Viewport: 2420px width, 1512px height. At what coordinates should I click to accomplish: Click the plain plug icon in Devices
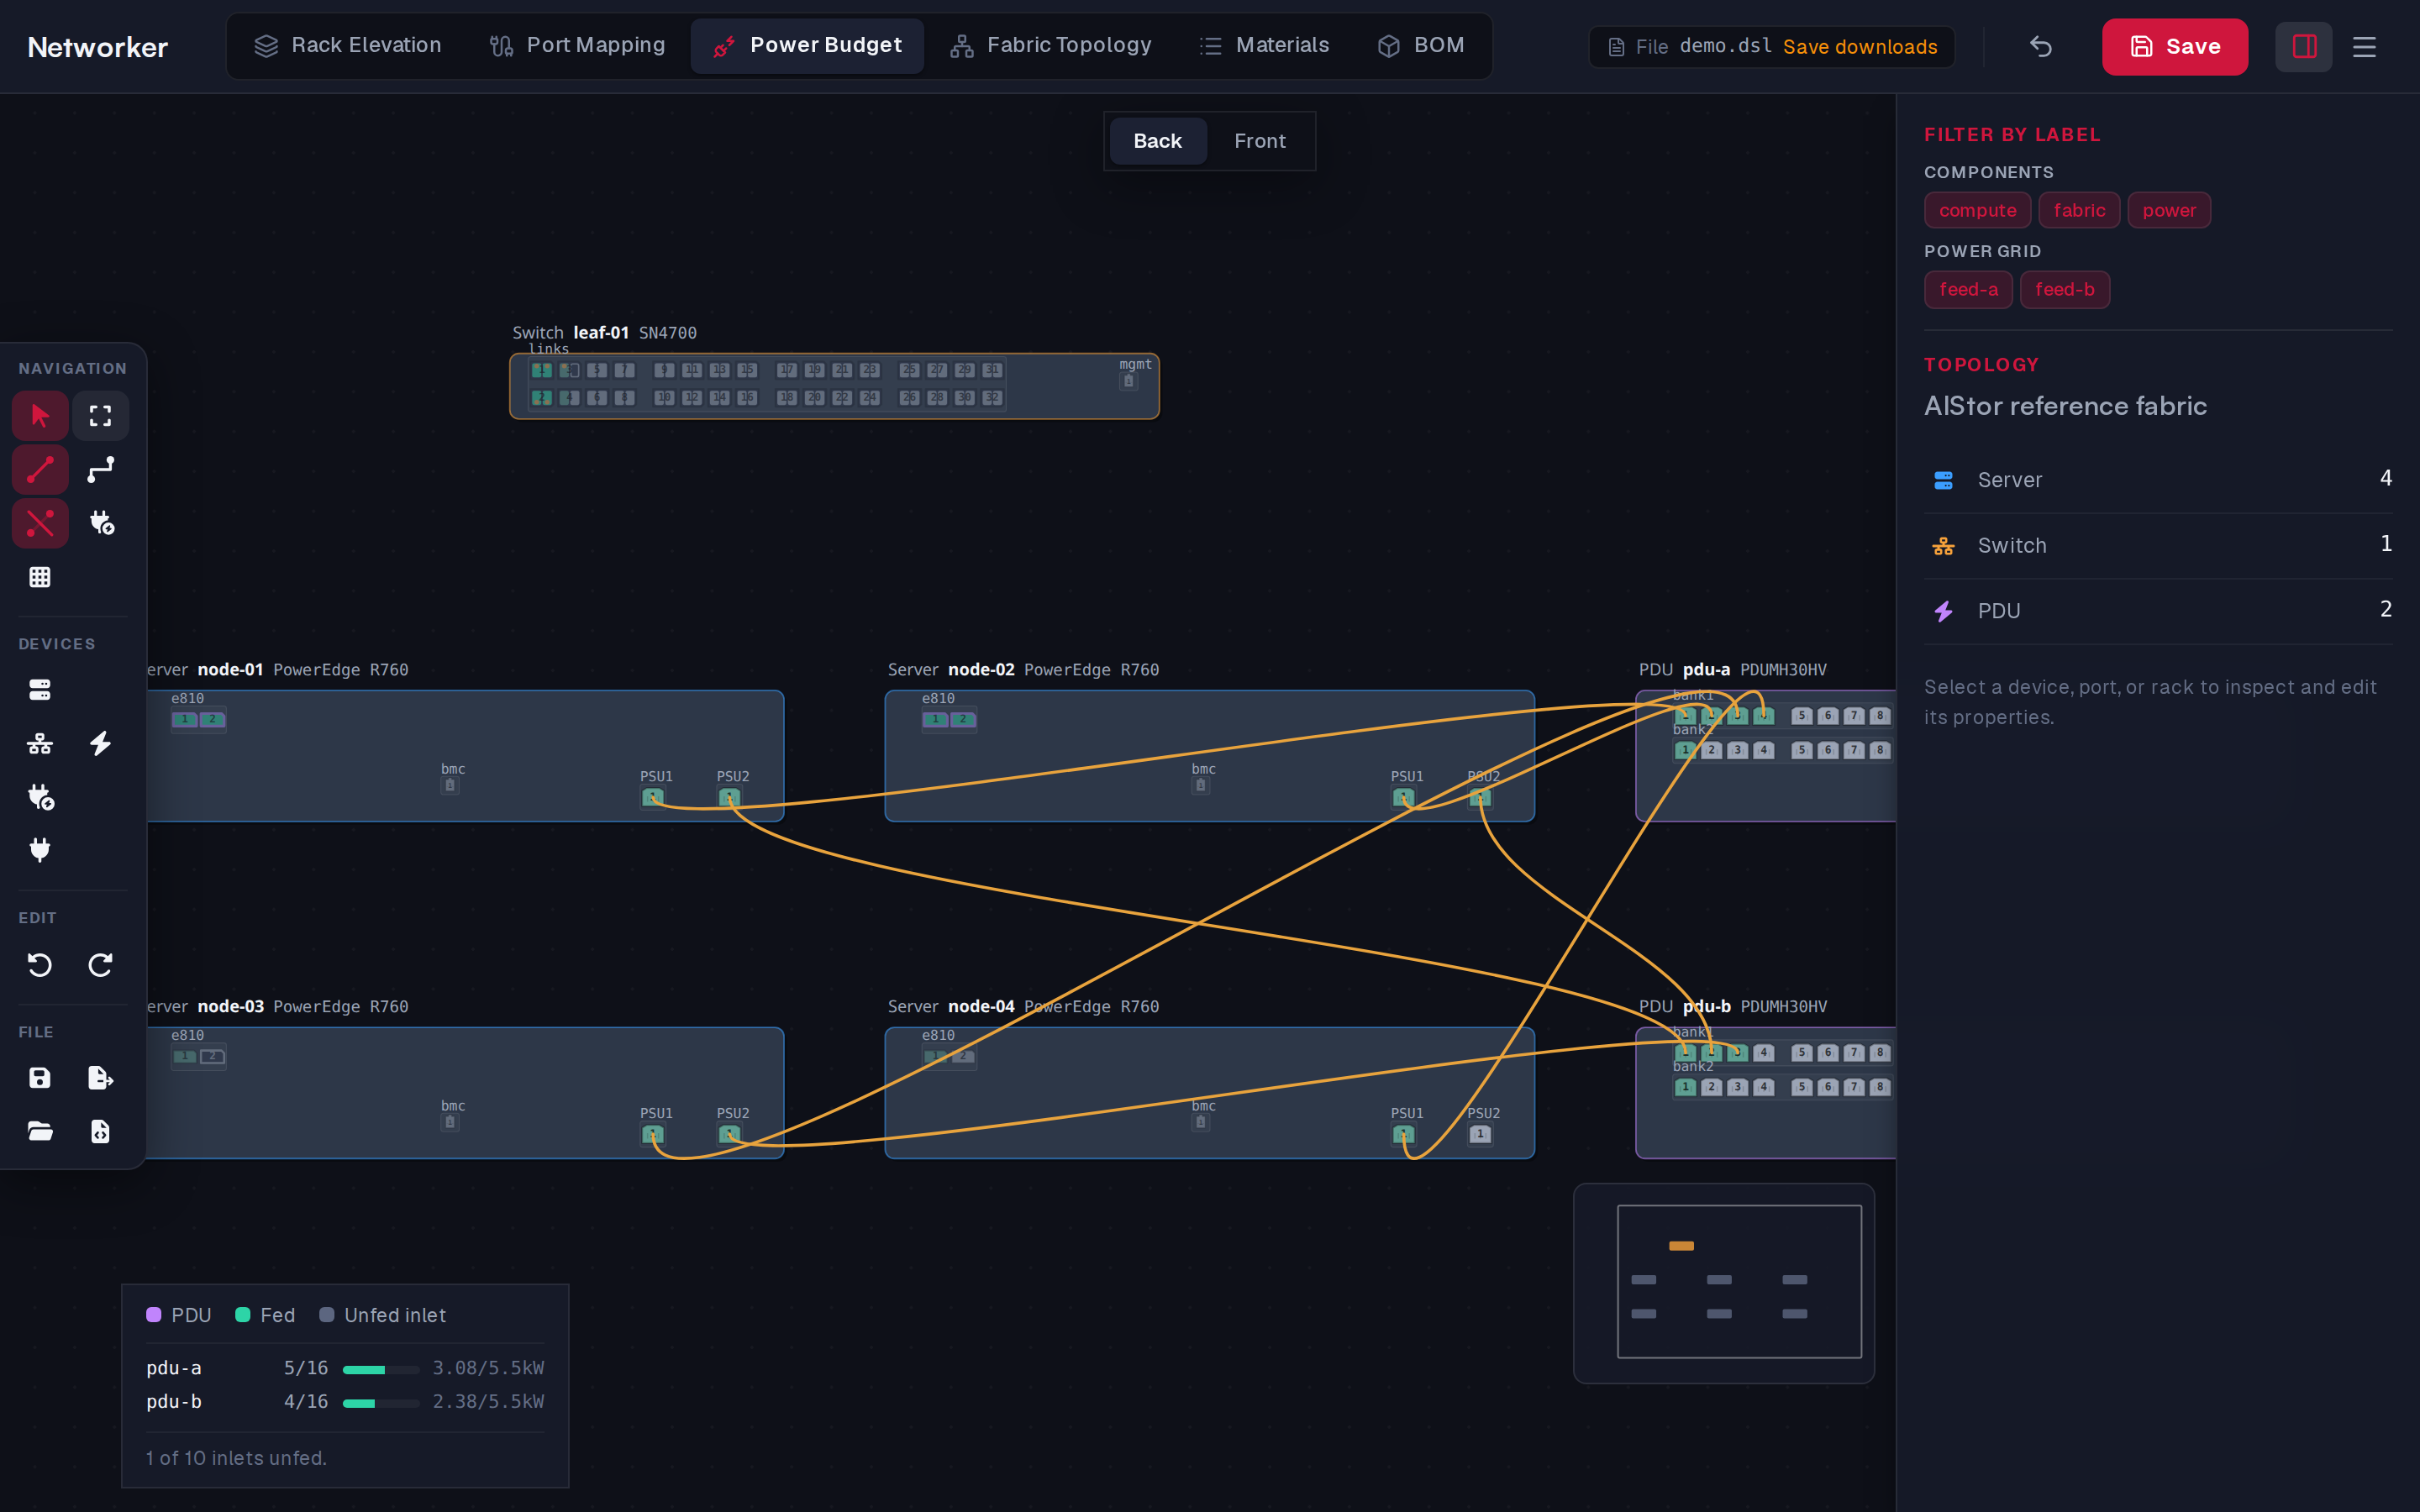coord(40,850)
